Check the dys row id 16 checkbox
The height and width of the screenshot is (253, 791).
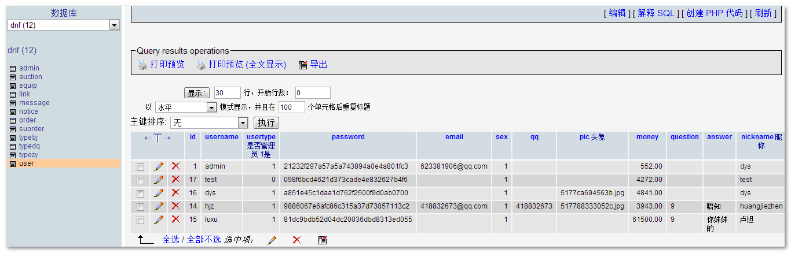pyautogui.click(x=140, y=194)
